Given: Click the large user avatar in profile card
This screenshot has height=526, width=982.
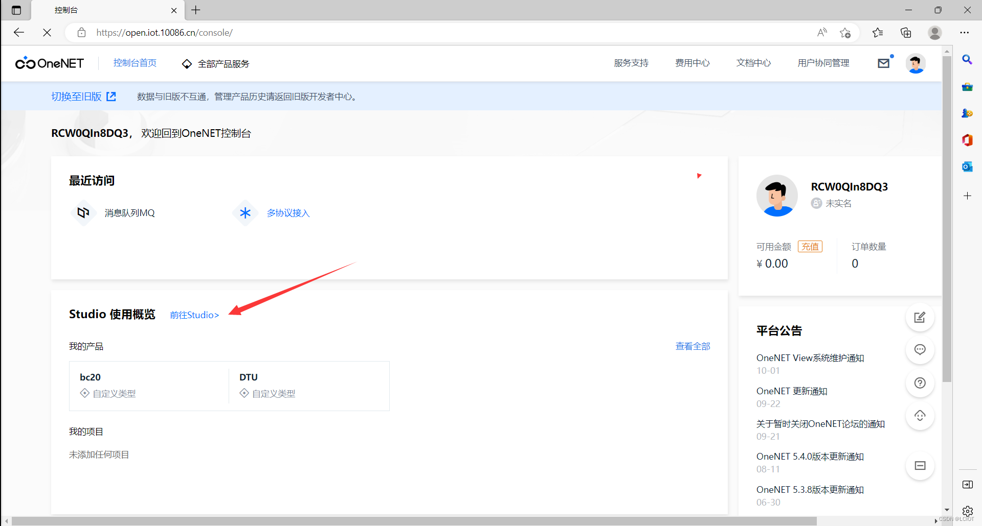Looking at the screenshot, I should (x=777, y=196).
